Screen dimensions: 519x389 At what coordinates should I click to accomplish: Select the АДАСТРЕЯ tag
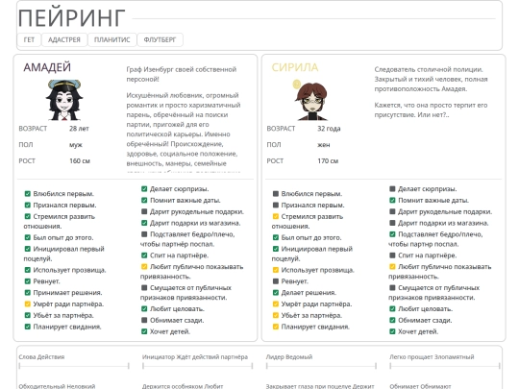(64, 39)
